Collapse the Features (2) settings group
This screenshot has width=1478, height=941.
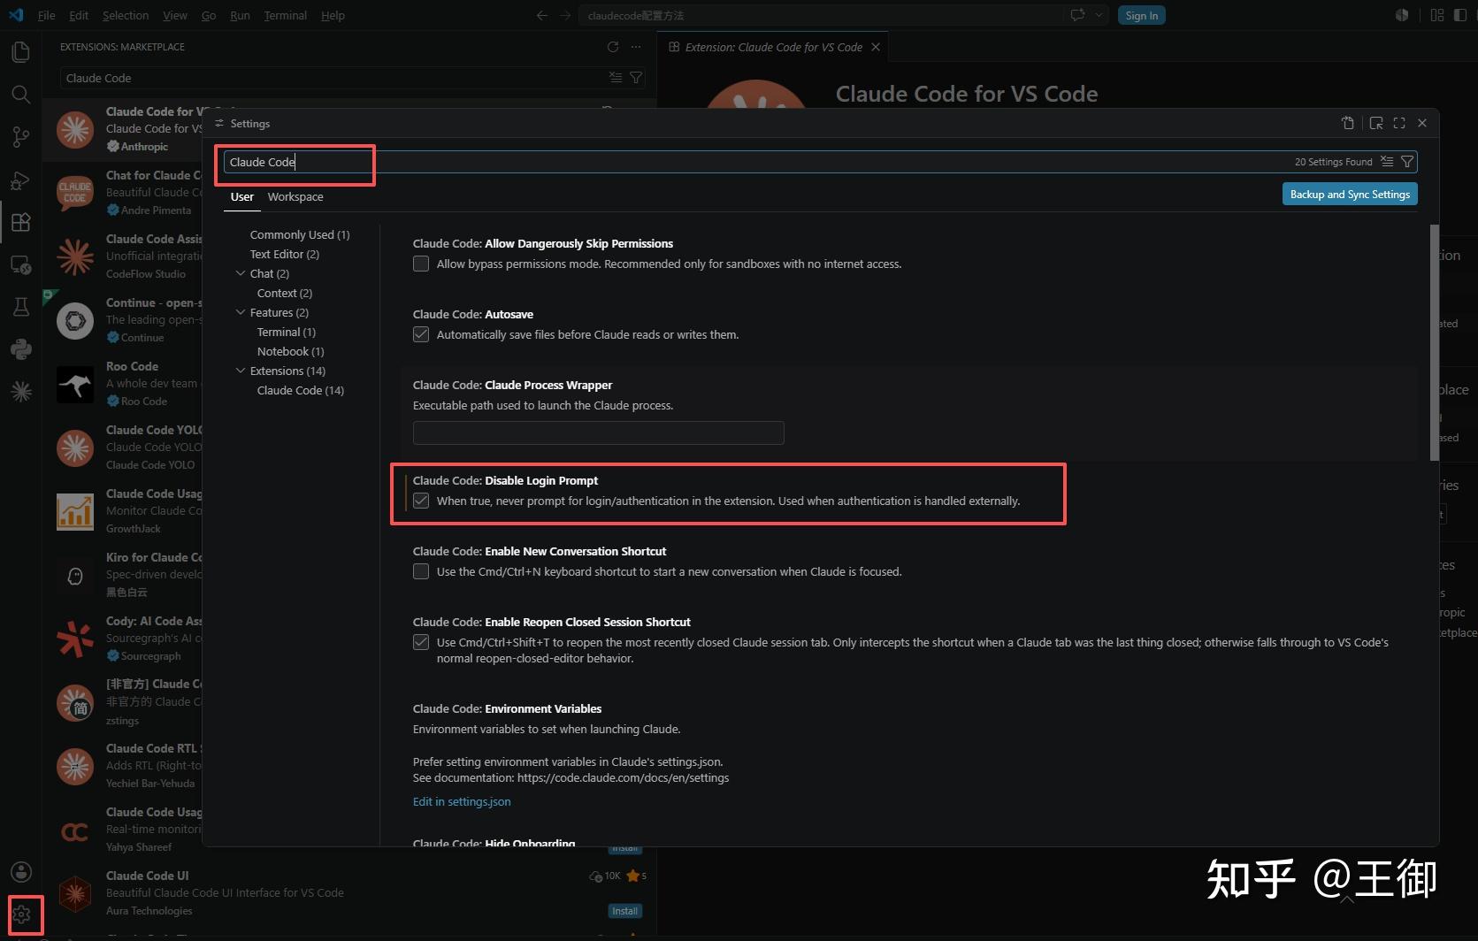(x=241, y=312)
